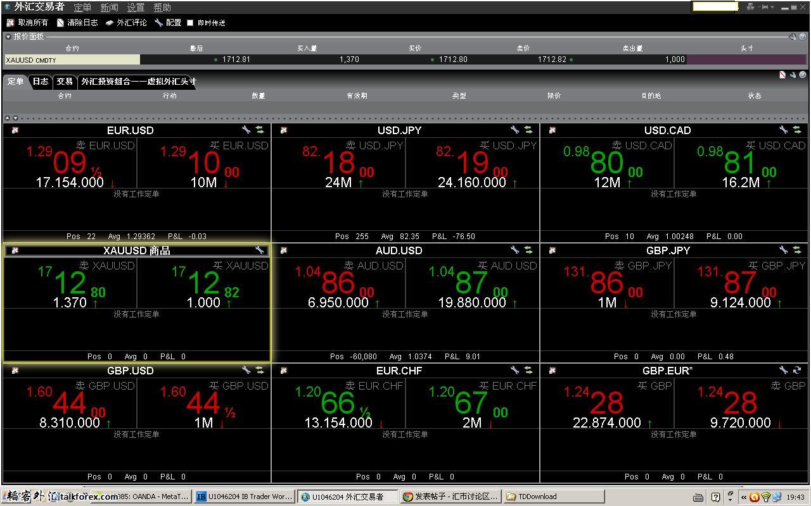Click the refresh arrows icon in GBP.EUR* cell
Viewport: 811px width, 506px height.
[x=797, y=370]
